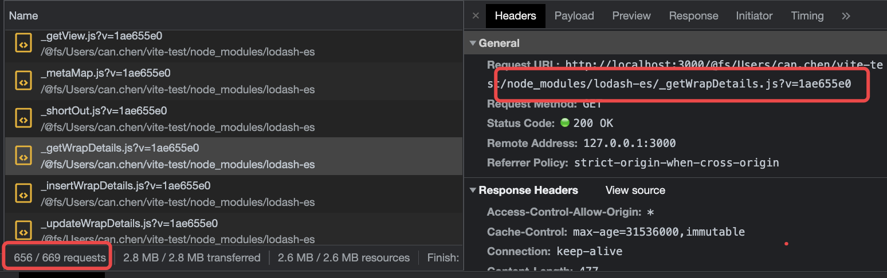Open the Response tab
Image resolution: width=887 pixels, height=278 pixels.
[x=693, y=16]
